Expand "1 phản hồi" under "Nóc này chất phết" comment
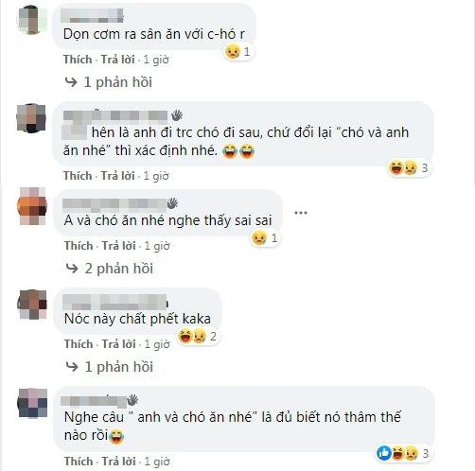Image resolution: width=475 pixels, height=471 pixels. pos(110,367)
